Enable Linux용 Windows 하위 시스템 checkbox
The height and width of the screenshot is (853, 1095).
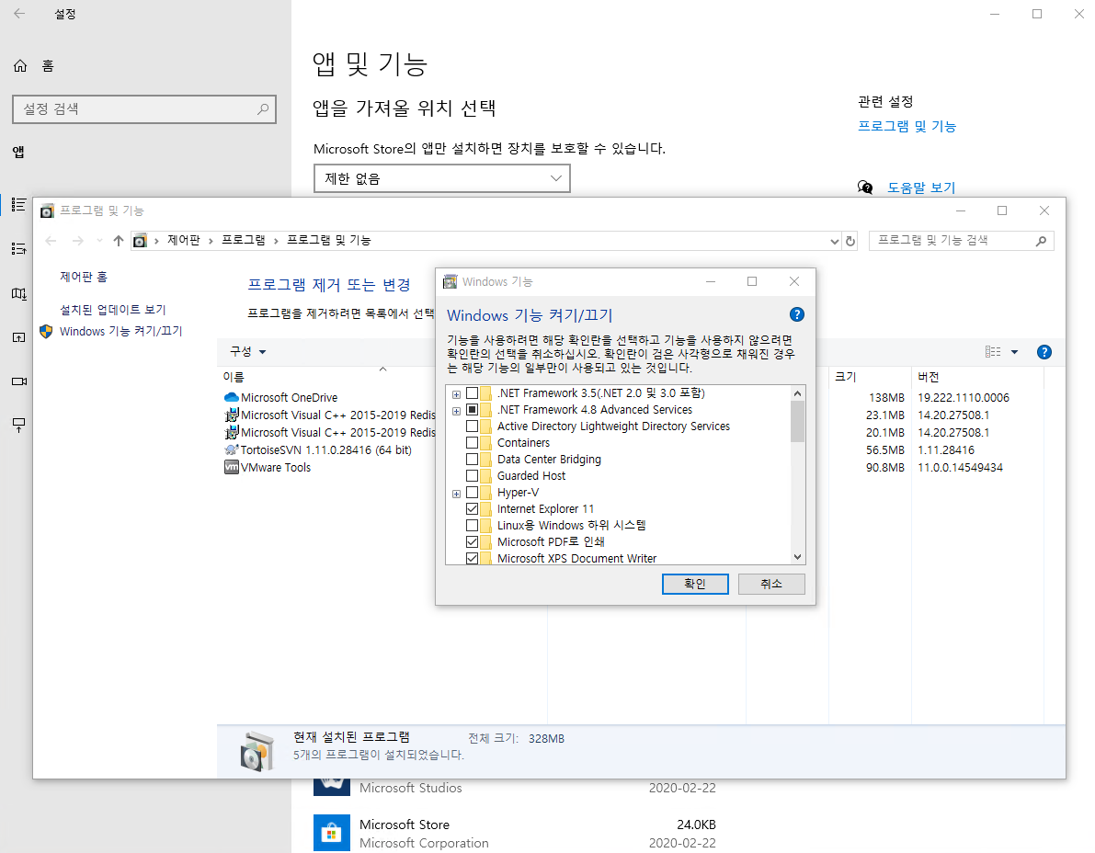click(x=472, y=525)
